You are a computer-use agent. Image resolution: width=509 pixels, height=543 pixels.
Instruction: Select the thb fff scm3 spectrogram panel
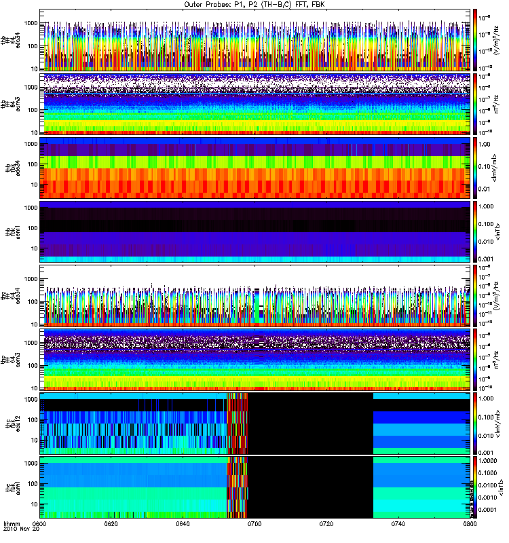[x=255, y=104]
